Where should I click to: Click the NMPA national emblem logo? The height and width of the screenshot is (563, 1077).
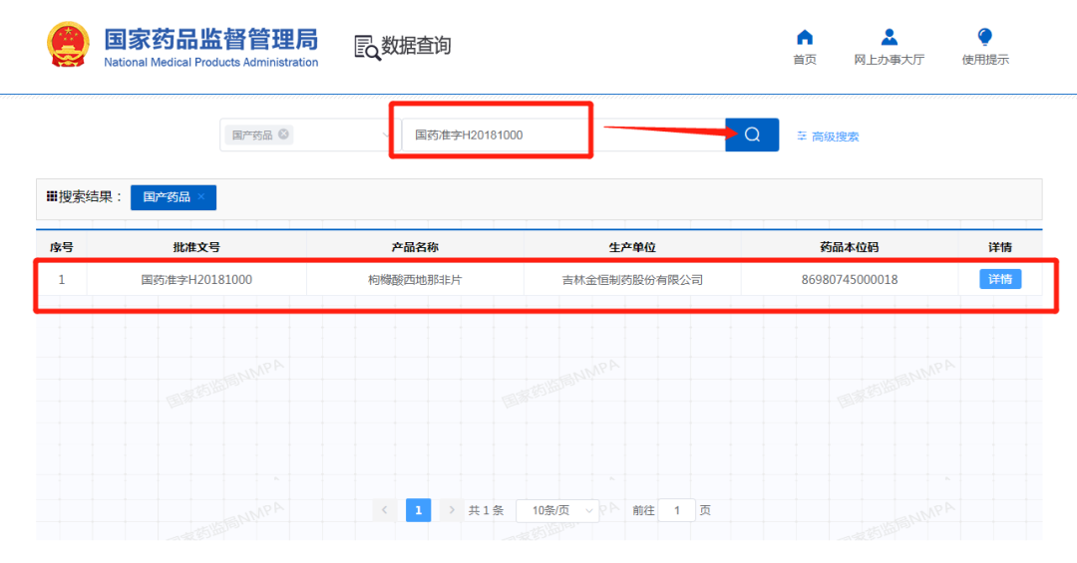(x=68, y=45)
